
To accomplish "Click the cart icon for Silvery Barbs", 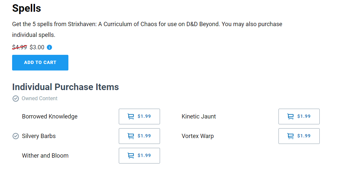I will pyautogui.click(x=131, y=136).
